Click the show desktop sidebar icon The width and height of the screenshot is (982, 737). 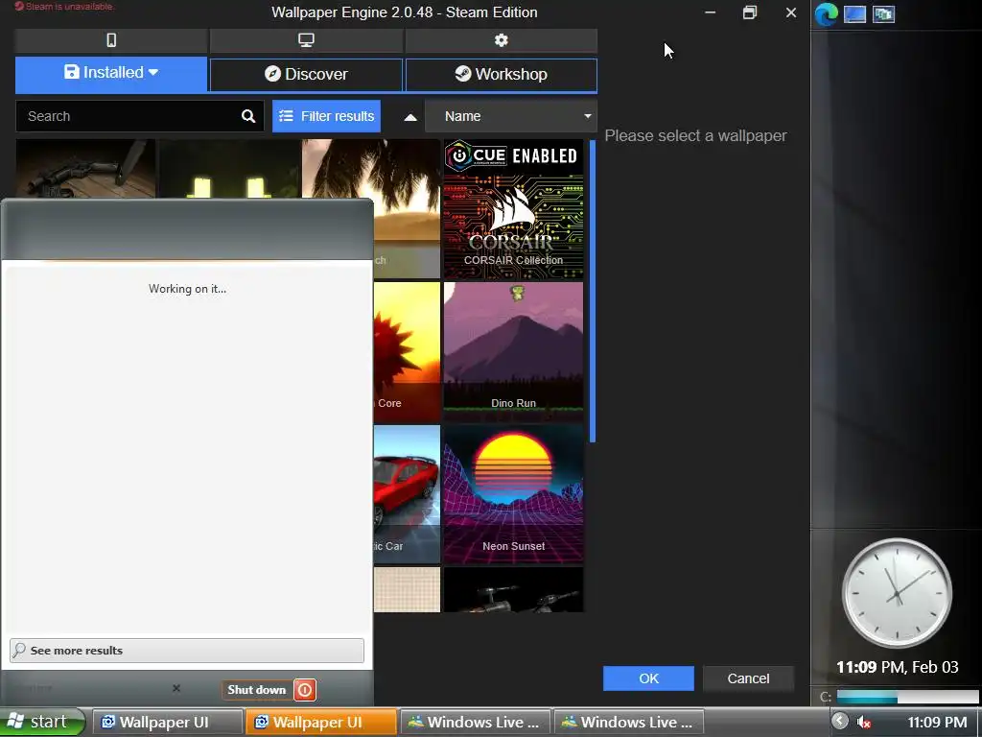(854, 13)
